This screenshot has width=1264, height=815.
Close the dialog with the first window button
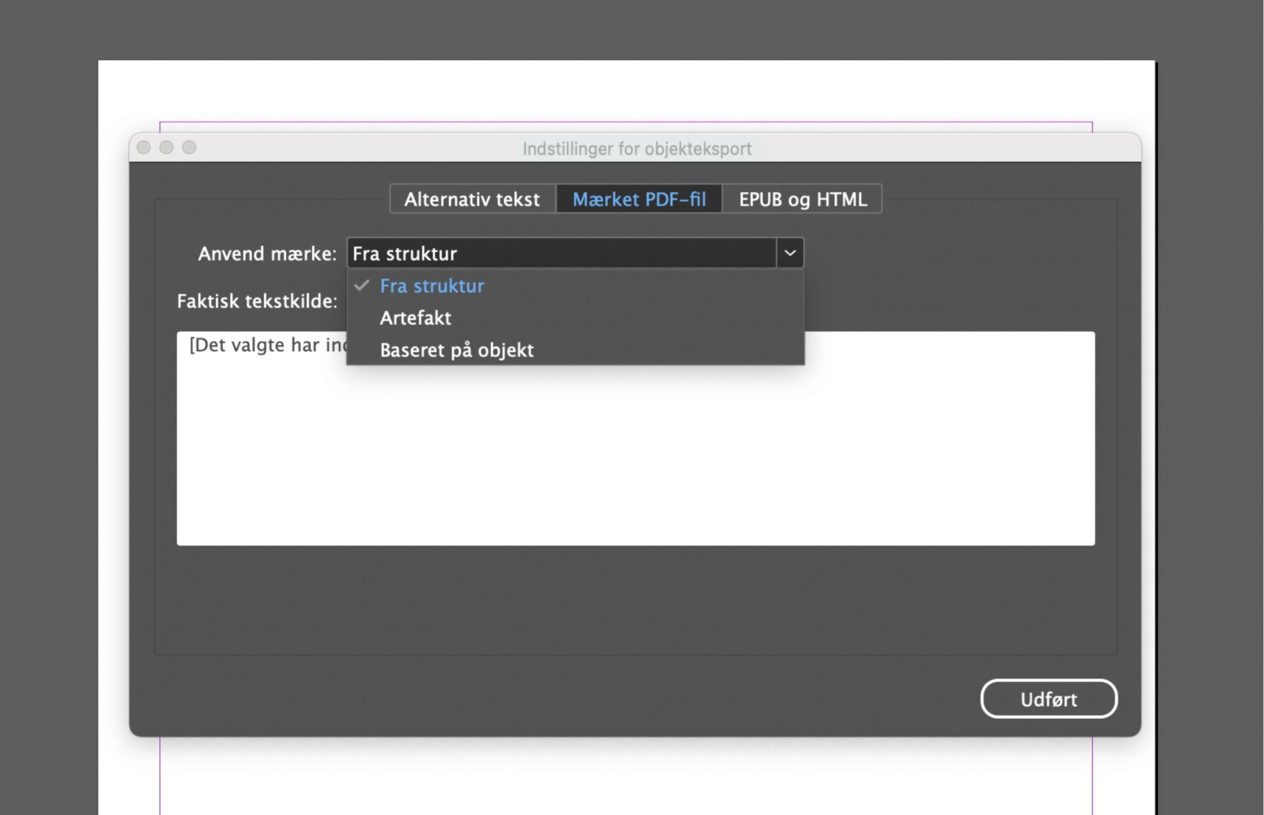(x=144, y=147)
